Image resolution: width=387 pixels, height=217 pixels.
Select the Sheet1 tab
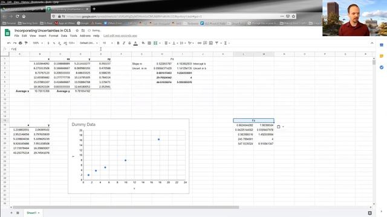pyautogui.click(x=33, y=213)
